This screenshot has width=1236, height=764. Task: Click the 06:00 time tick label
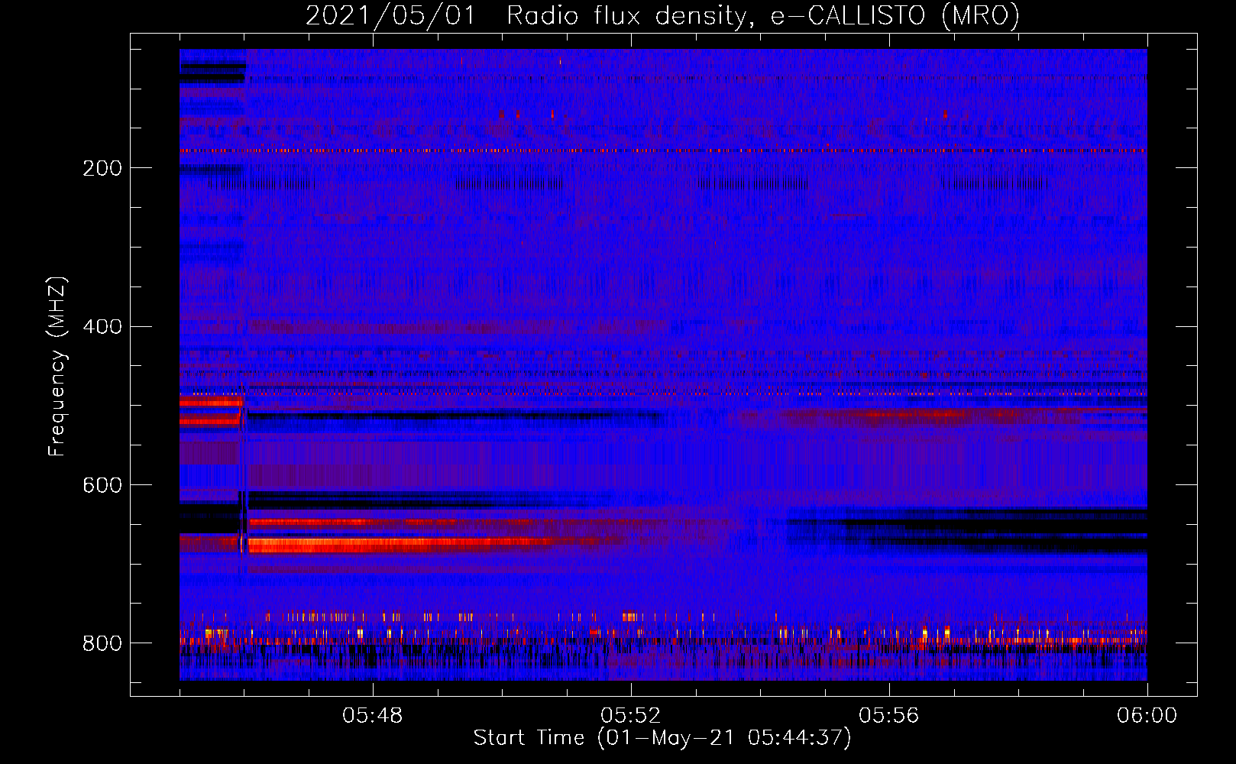coord(1147,716)
